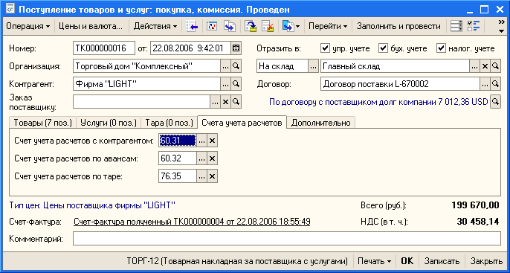Image resolution: width=510 pixels, height=273 pixels.
Task: Click the red-cross unpost document toolbar icon
Action: [x=268, y=26]
